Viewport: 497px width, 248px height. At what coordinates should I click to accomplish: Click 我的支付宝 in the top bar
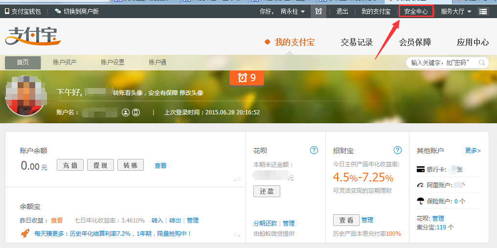coord(376,11)
